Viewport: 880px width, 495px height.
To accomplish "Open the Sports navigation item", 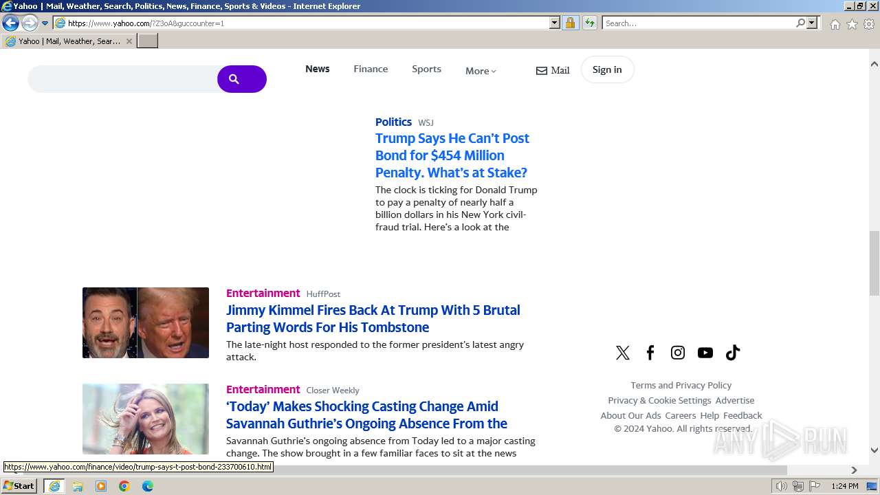I will click(x=426, y=69).
